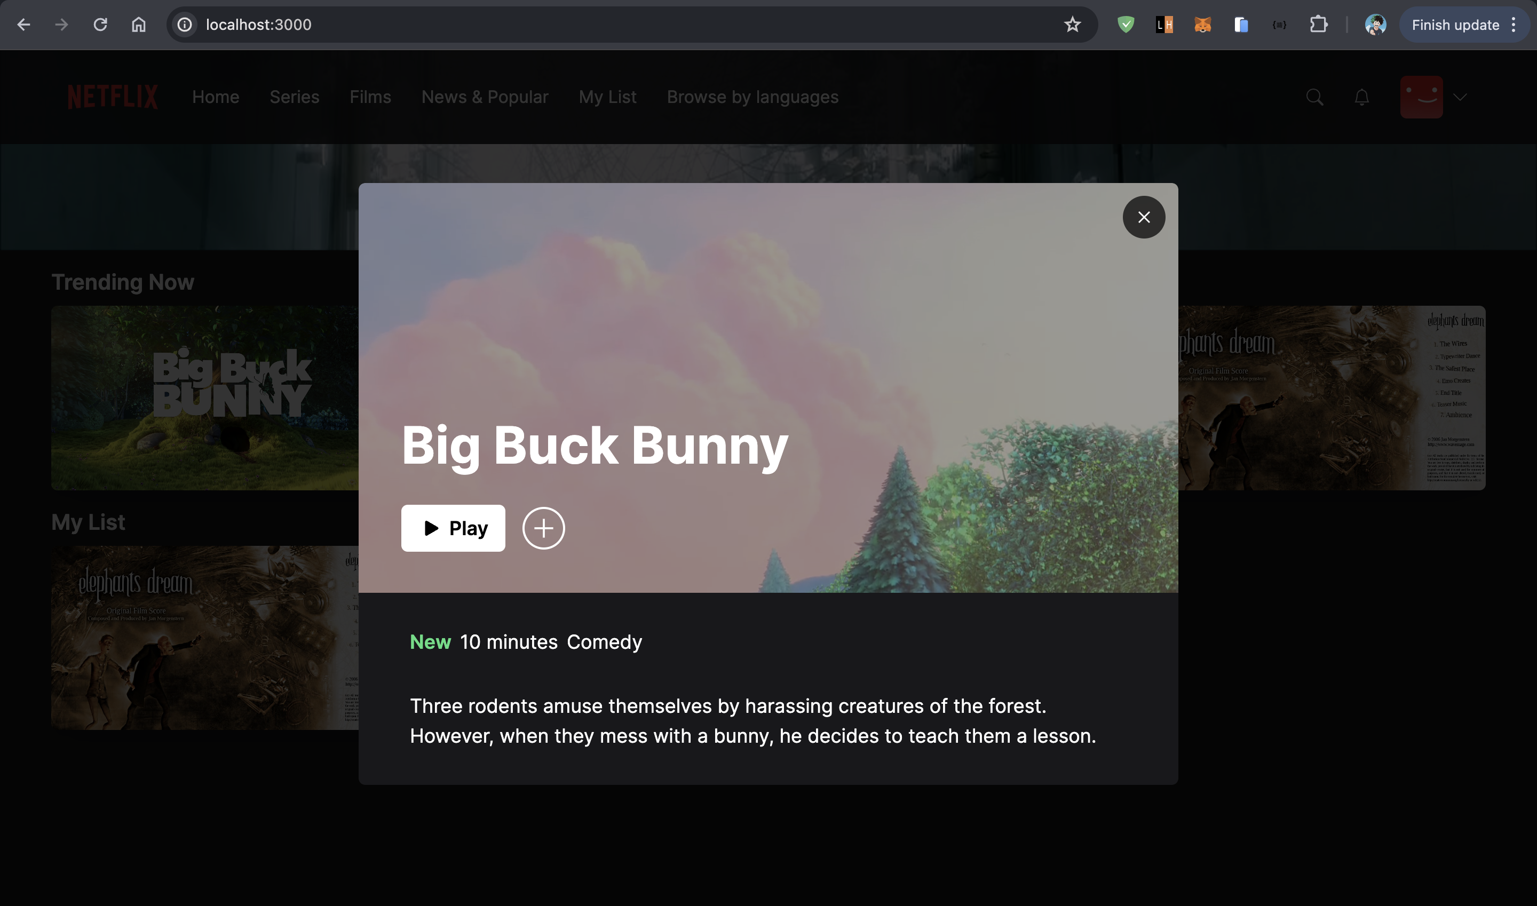Open the browser extensions puzzle icon

[x=1318, y=25]
